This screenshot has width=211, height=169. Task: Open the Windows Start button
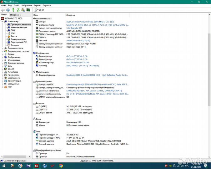tap(4, 166)
